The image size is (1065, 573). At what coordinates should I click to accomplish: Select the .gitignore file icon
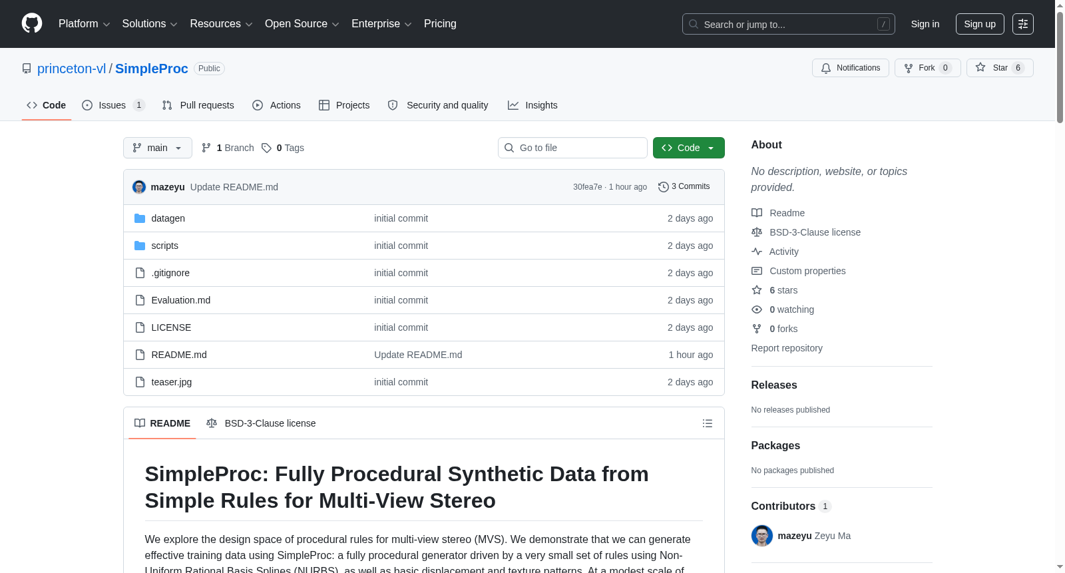point(140,273)
